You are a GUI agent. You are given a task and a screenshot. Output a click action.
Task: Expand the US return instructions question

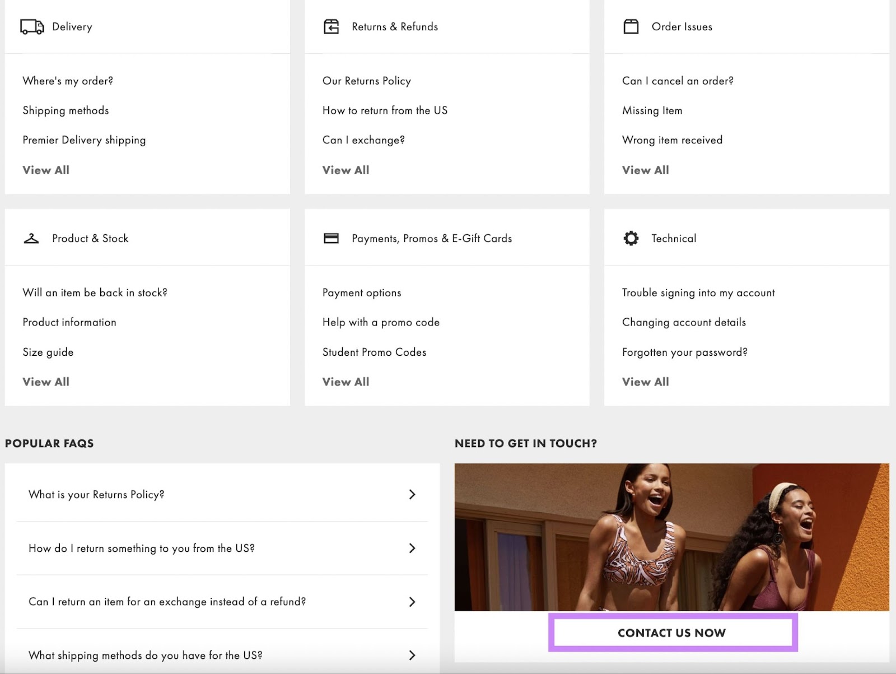(x=141, y=548)
